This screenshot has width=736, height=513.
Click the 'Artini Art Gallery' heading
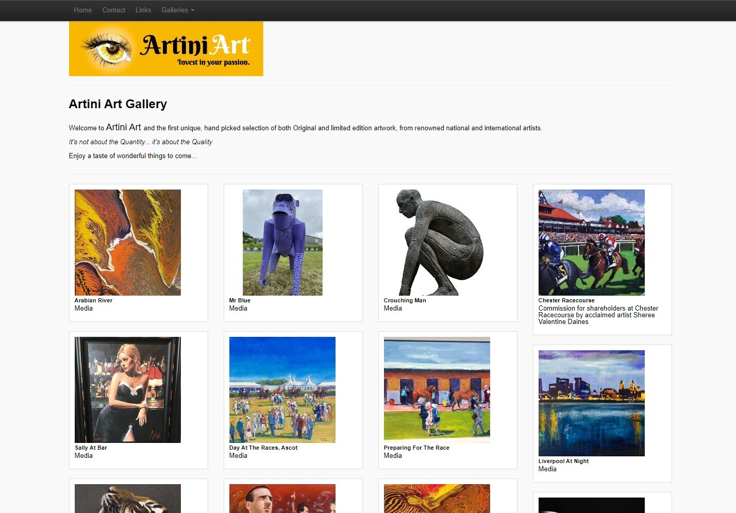click(x=118, y=104)
